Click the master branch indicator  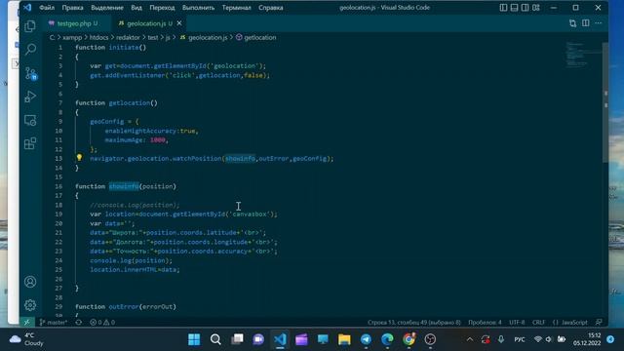(x=54, y=322)
